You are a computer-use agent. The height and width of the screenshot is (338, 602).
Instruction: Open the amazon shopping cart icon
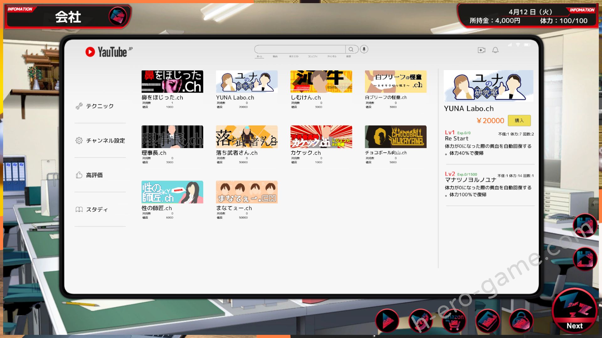(454, 321)
